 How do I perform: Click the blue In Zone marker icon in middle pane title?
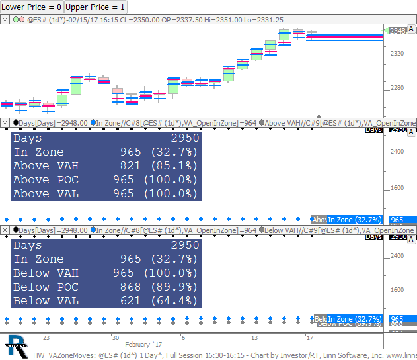(x=93, y=122)
